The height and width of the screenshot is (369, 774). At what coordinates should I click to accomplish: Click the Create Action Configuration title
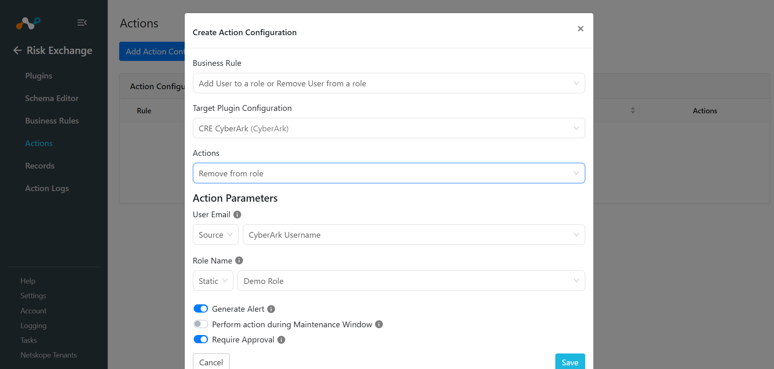click(x=244, y=32)
